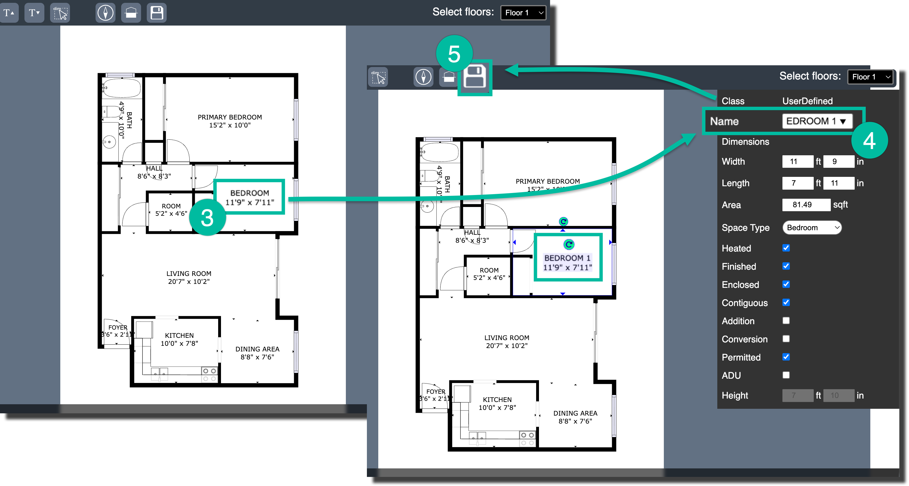Click the increase text size icon in left window
The height and width of the screenshot is (486, 909).
point(9,13)
